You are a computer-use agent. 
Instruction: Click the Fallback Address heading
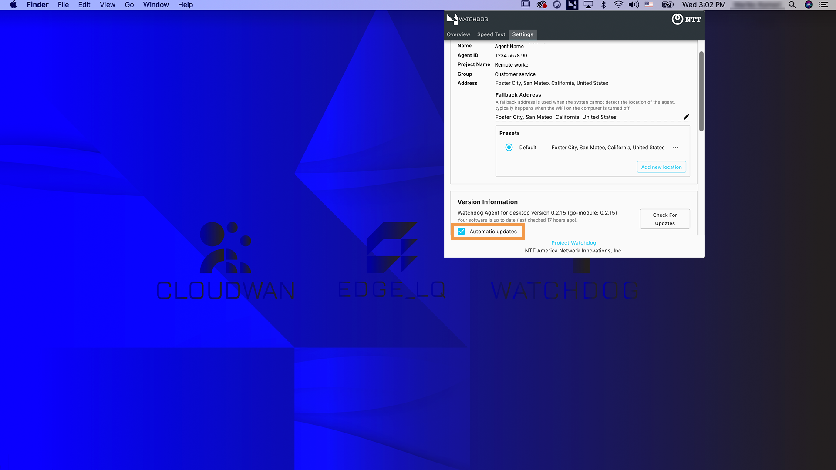click(x=518, y=95)
